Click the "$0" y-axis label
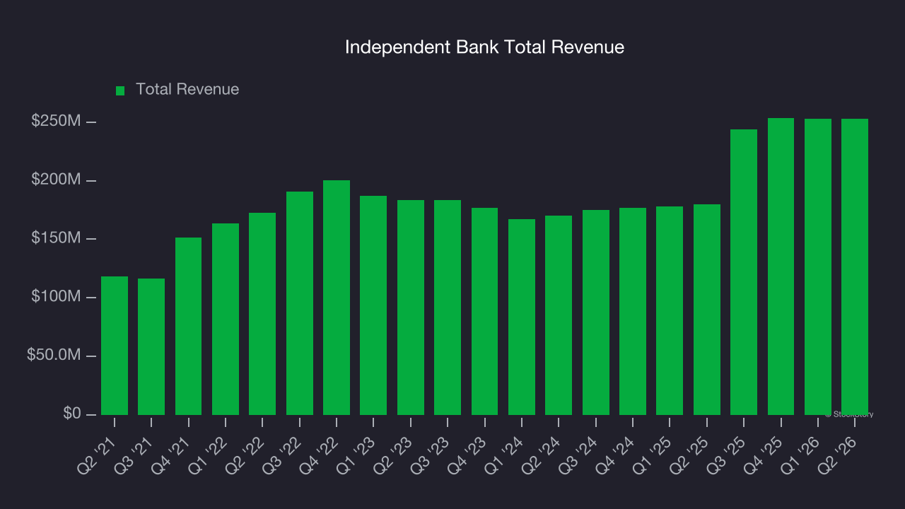The height and width of the screenshot is (509, 905). 71,414
